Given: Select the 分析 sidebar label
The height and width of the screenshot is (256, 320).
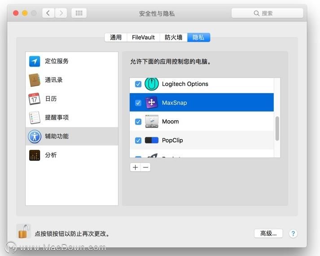Looking at the screenshot, I should pyautogui.click(x=51, y=155).
